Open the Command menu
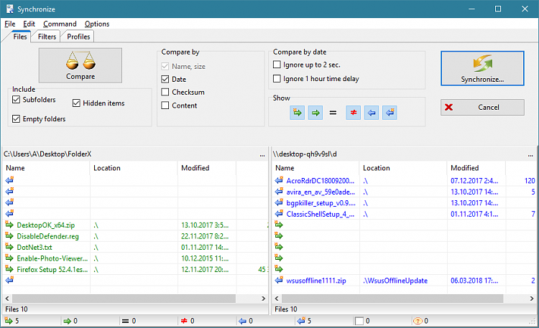Screen dimensions: 539x328 pyautogui.click(x=60, y=24)
